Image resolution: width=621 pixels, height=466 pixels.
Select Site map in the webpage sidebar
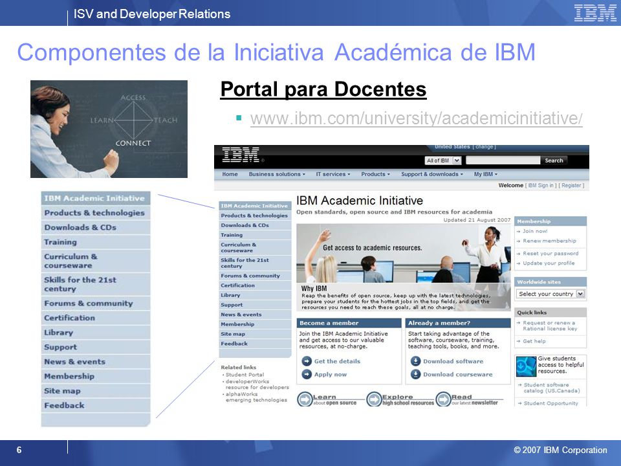point(254,334)
